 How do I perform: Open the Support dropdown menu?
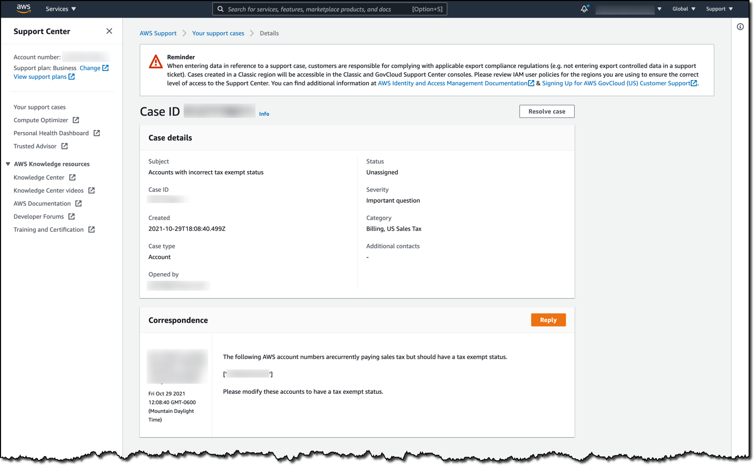click(720, 9)
